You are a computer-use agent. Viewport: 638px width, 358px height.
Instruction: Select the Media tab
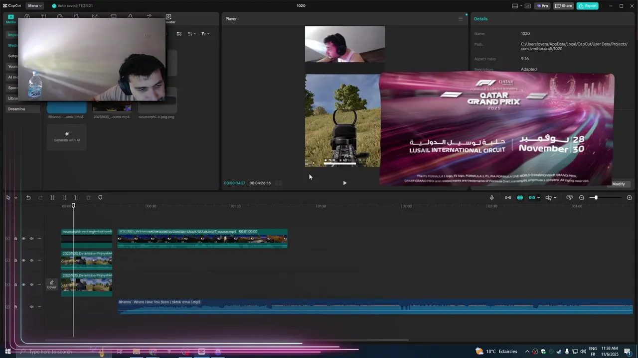(10, 19)
